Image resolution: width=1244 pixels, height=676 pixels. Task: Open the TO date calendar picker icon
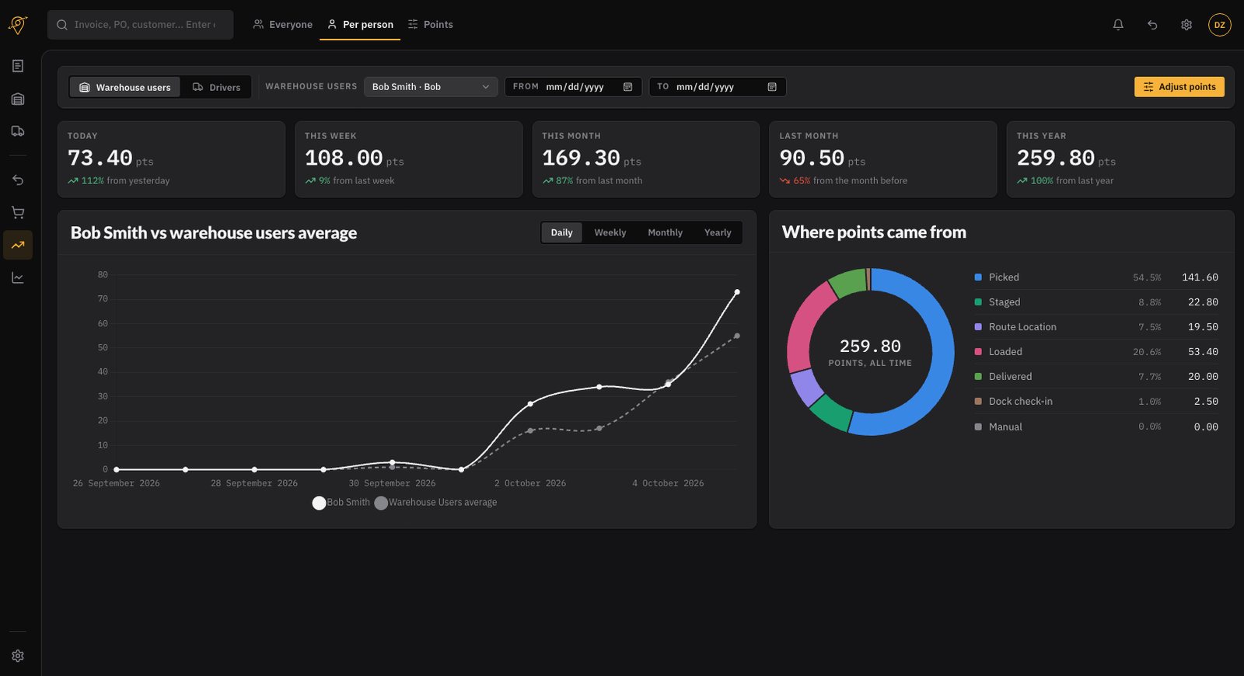pyautogui.click(x=772, y=87)
